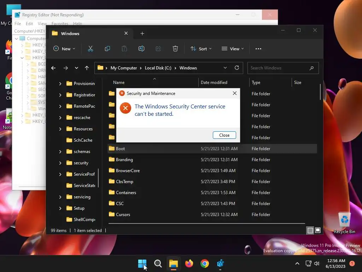Show hidden tray icons chevron
Image resolution: width=362 pixels, height=272 pixels.
tap(297, 263)
